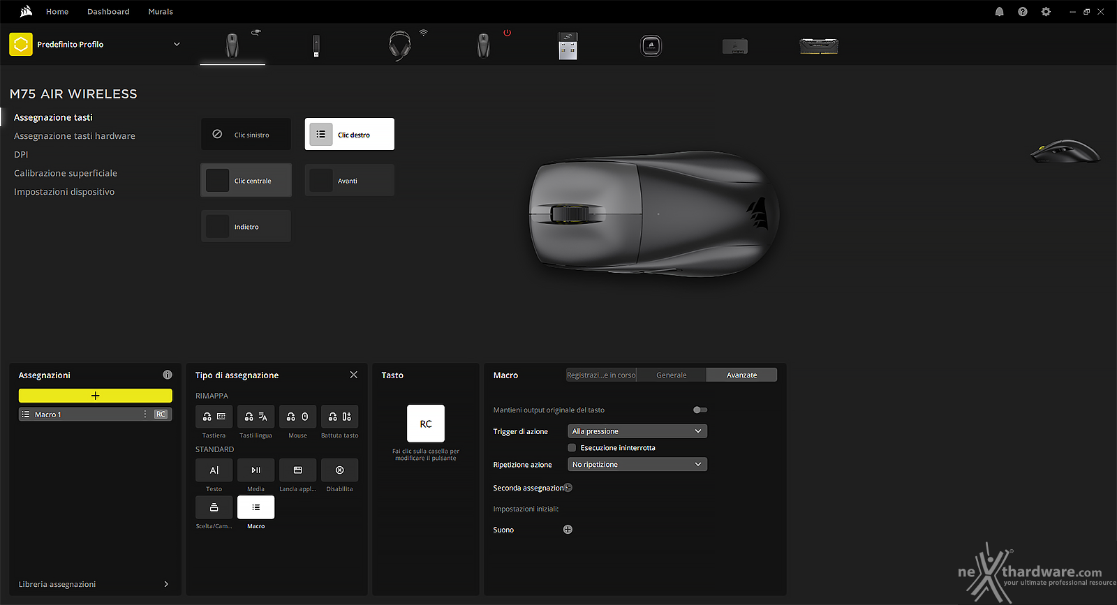Select the USB stick device icon

(x=316, y=46)
